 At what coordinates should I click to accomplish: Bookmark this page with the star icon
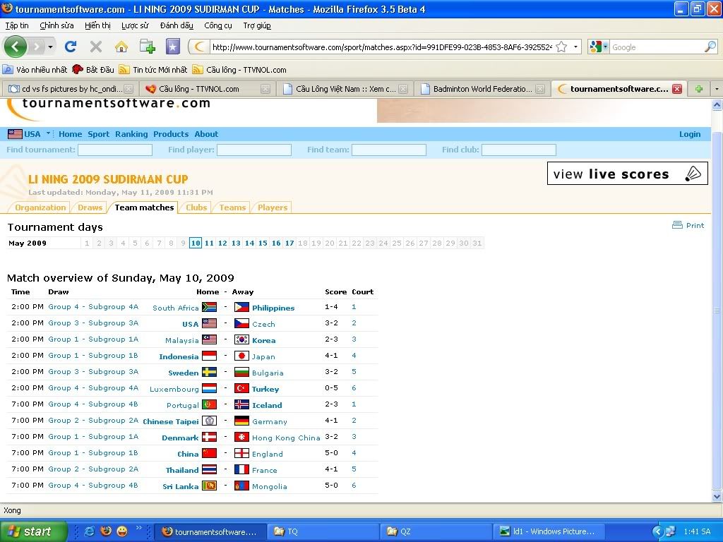[x=561, y=47]
